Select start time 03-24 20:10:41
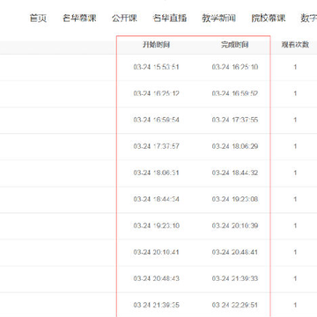 coord(156,252)
